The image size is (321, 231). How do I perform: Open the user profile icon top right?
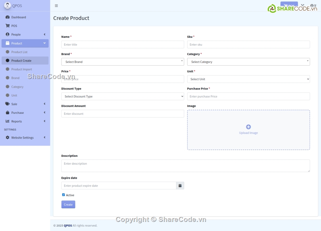[311, 5]
